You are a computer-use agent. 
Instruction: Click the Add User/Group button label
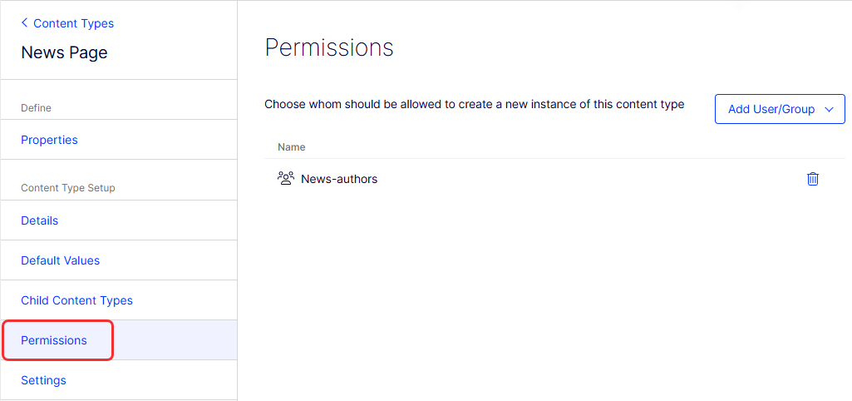tap(771, 109)
